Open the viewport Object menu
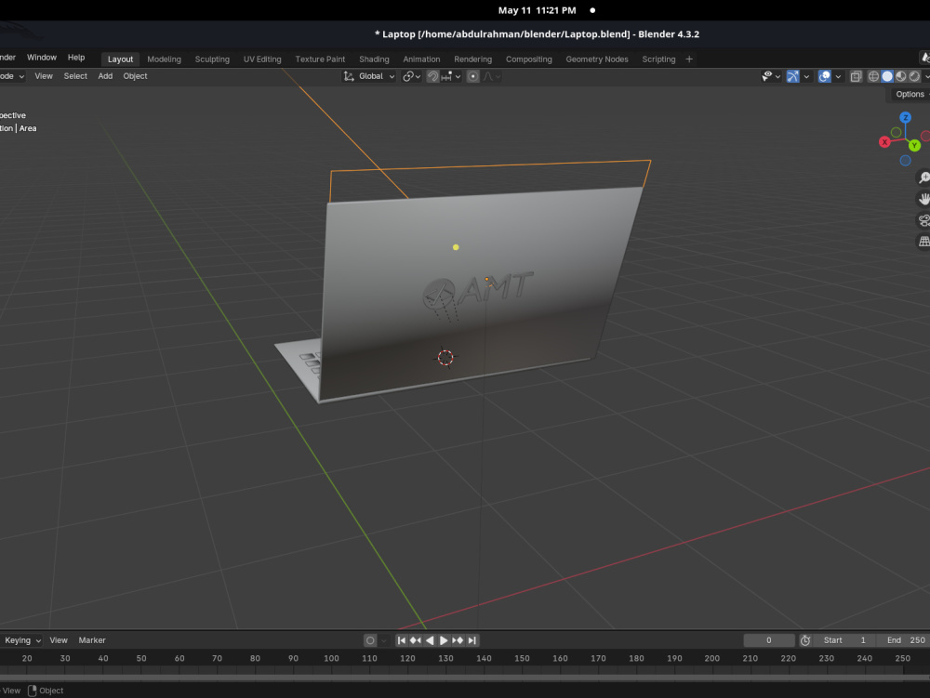The height and width of the screenshot is (698, 930). (135, 76)
